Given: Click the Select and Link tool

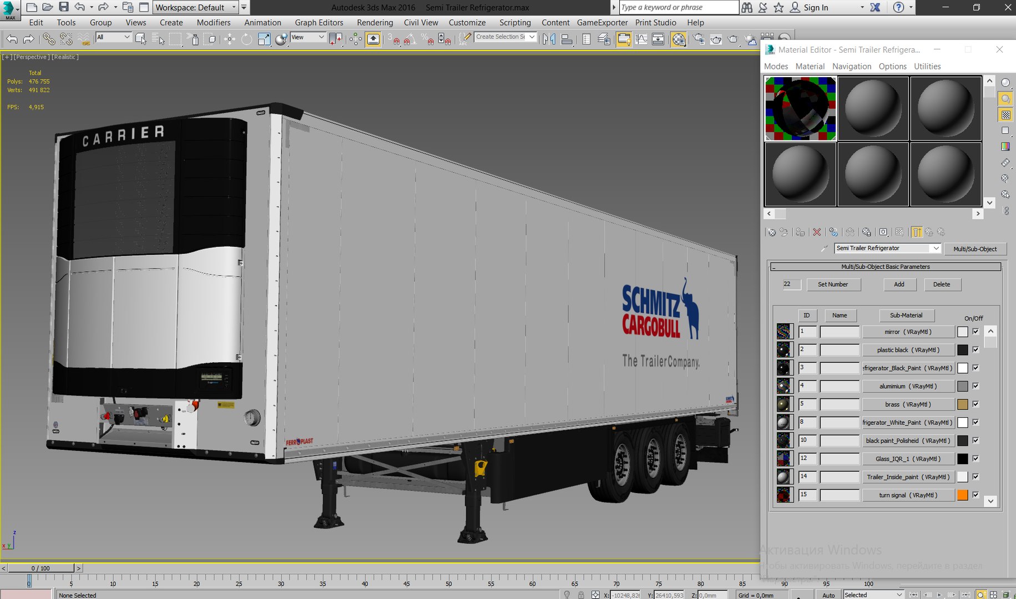Looking at the screenshot, I should coord(49,39).
